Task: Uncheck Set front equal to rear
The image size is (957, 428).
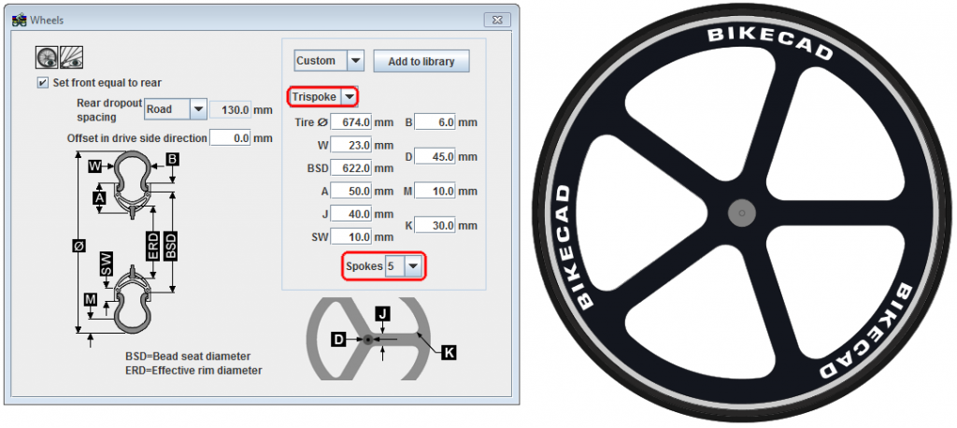Action: [x=42, y=82]
